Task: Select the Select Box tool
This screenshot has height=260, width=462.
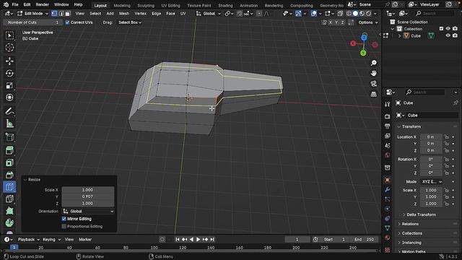Action: coord(9,35)
